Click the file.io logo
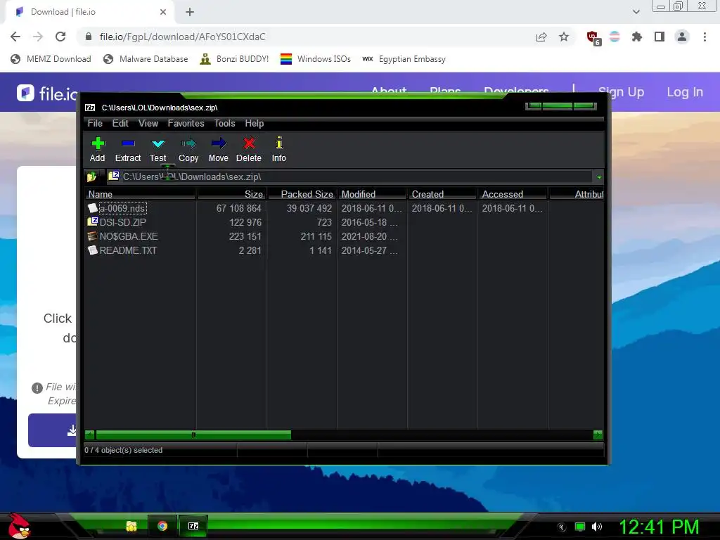 pos(47,94)
